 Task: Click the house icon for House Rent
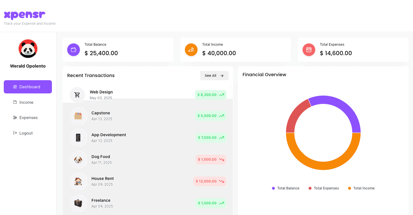(78, 181)
